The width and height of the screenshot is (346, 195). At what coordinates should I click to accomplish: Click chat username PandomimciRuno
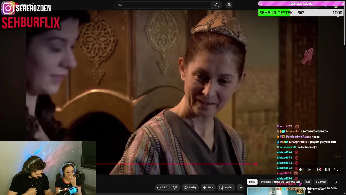298,136
